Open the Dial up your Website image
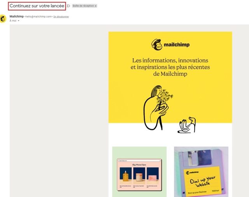Image resolution: width=249 pixels, height=197 pixels. (201, 172)
